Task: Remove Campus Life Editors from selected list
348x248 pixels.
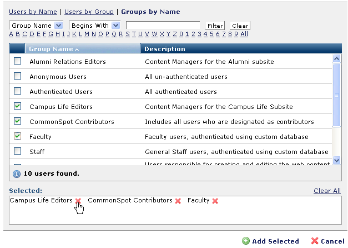Action: [78, 201]
